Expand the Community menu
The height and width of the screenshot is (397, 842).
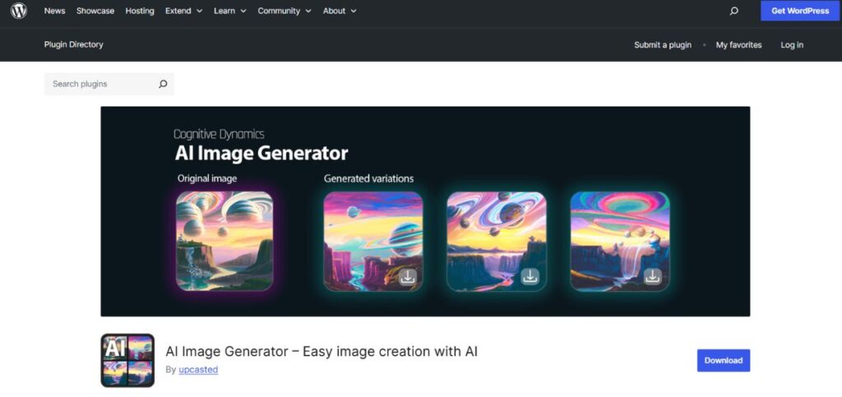[x=285, y=11]
